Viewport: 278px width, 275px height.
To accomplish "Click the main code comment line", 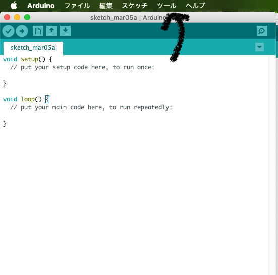I will click(x=91, y=107).
